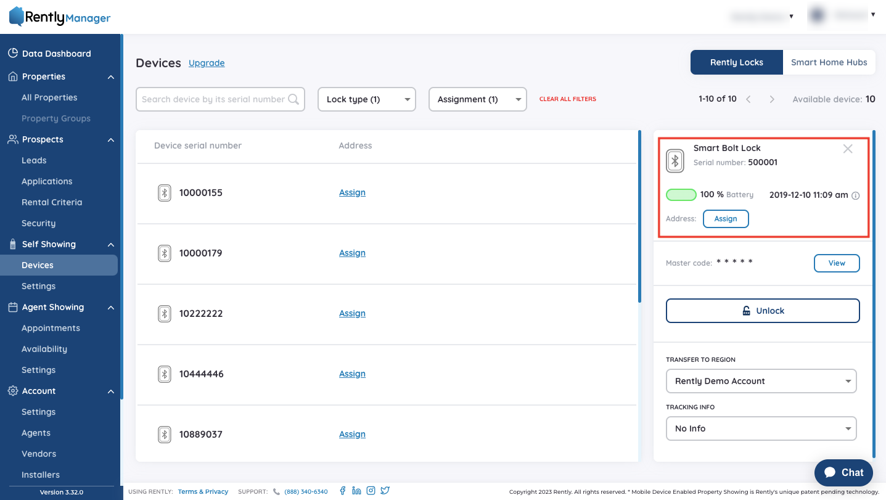View the master code
Screen dimensions: 886x500
[x=837, y=263]
